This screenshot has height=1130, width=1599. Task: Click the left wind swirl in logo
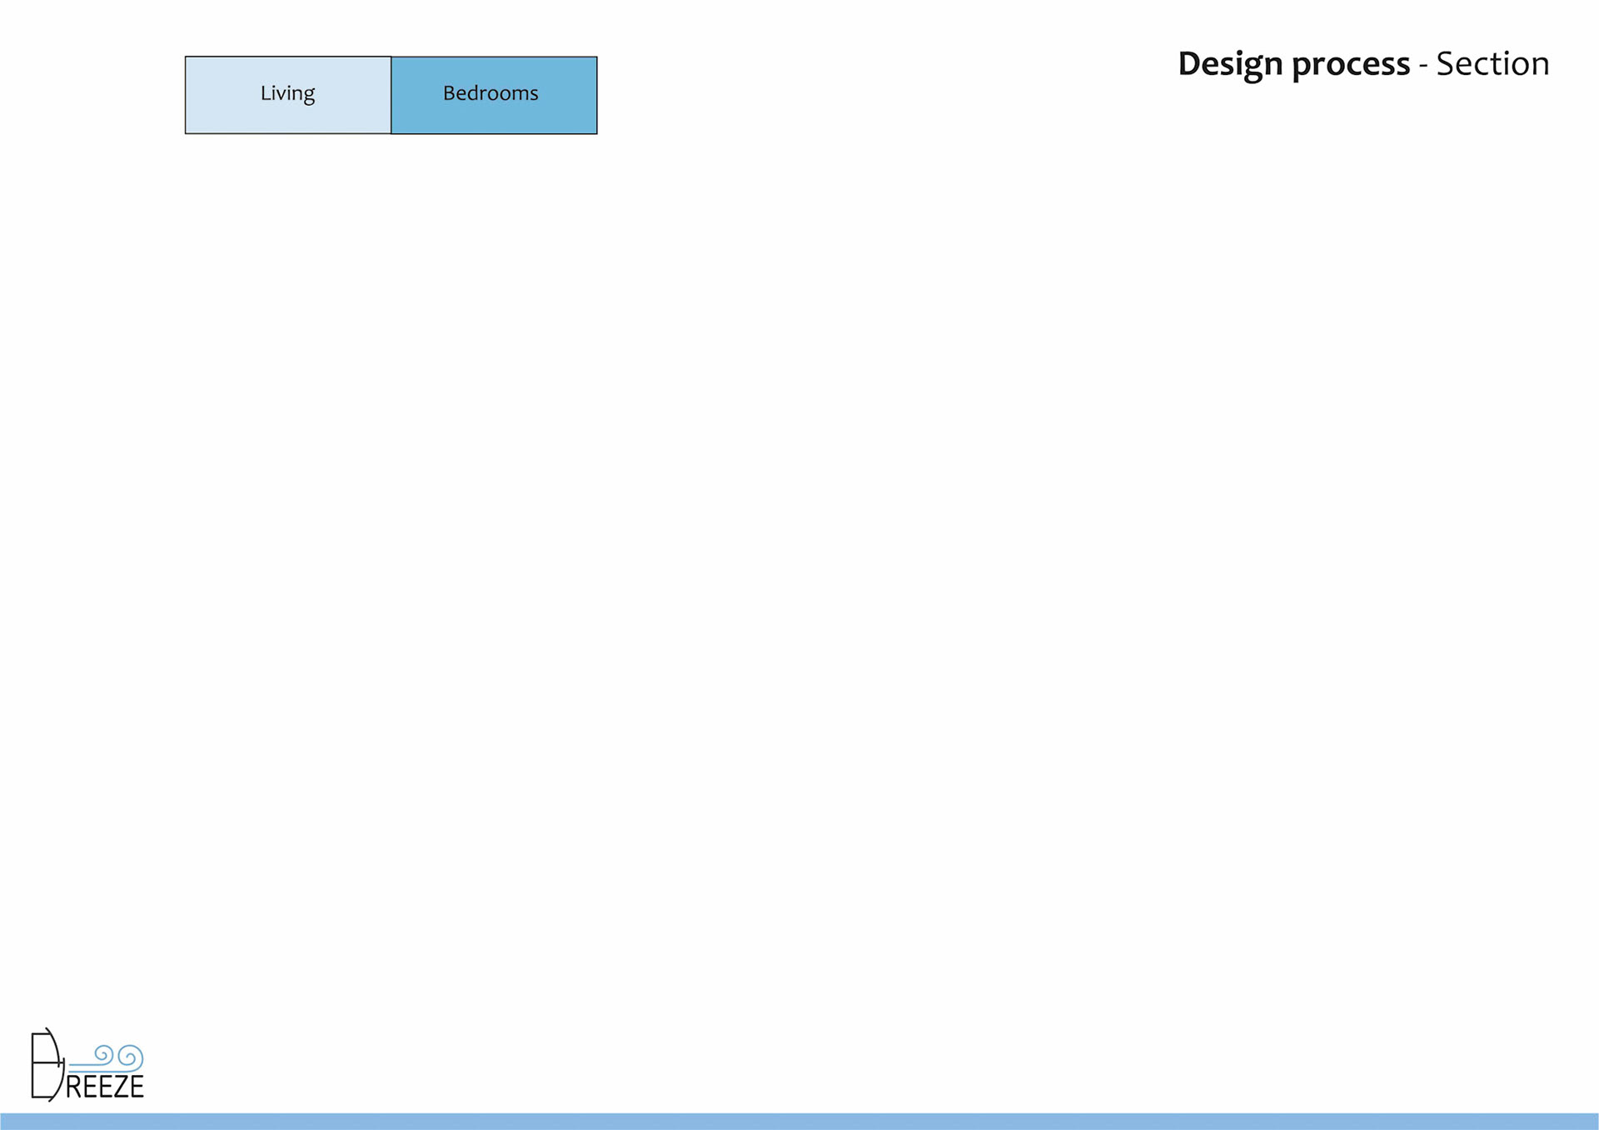[x=103, y=1054]
